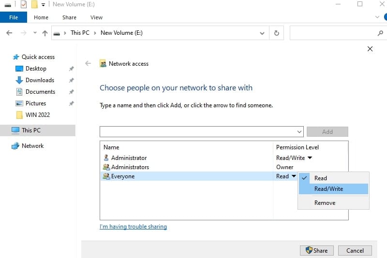
Task: Click the Administrator user icon
Action: [x=106, y=158]
